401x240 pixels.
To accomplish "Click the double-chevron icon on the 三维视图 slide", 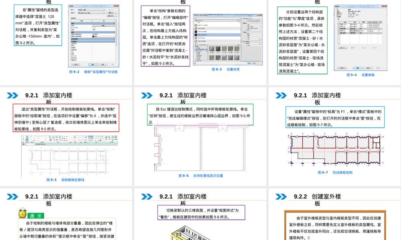I will pos(147,197).
